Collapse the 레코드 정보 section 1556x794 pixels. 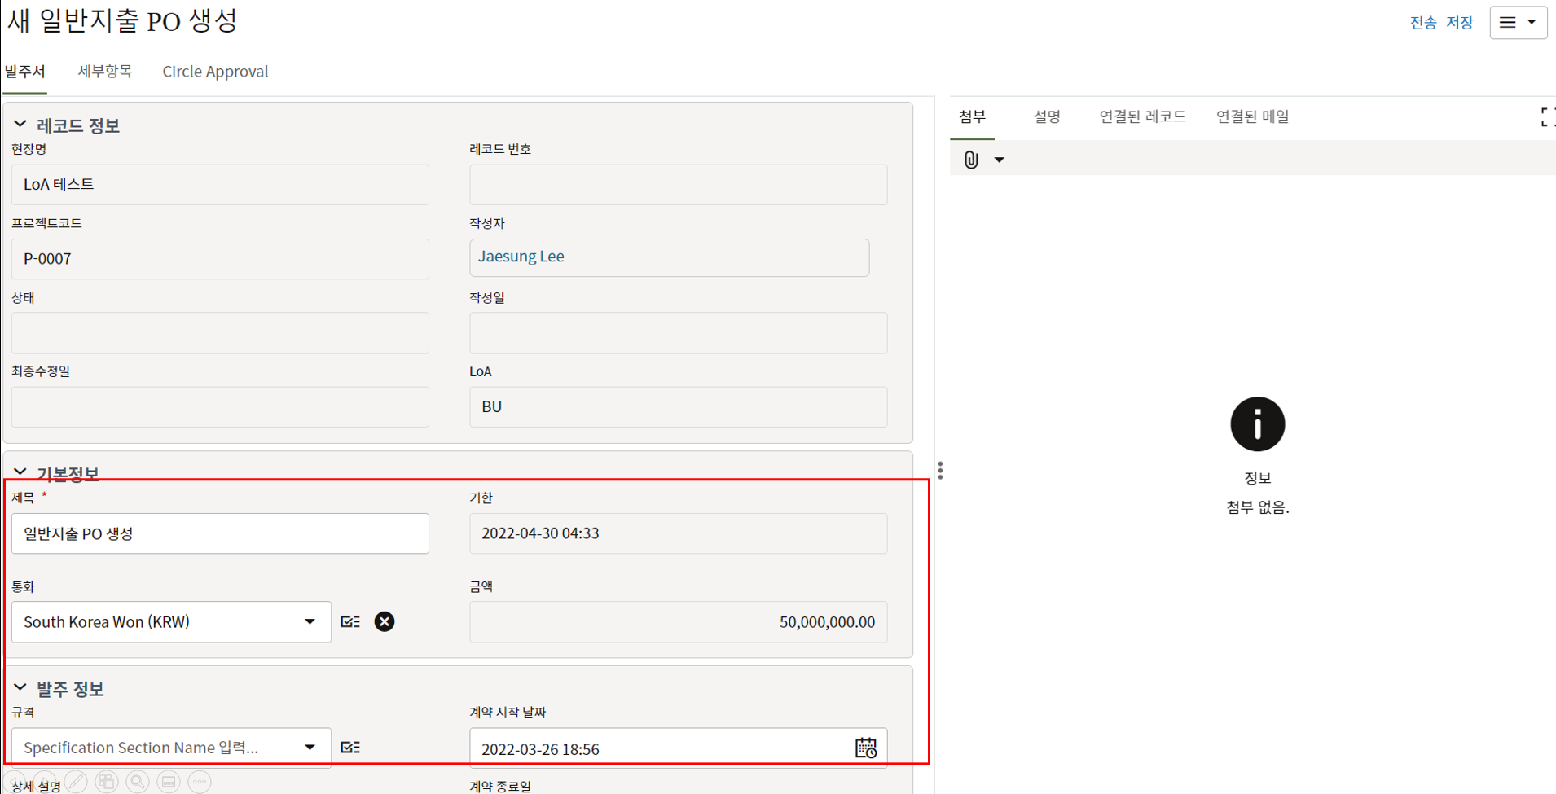(20, 125)
